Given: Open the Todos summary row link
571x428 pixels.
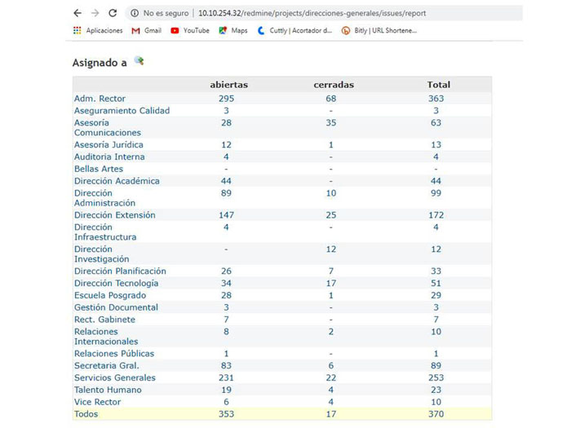Looking at the screenshot, I should tap(86, 414).
